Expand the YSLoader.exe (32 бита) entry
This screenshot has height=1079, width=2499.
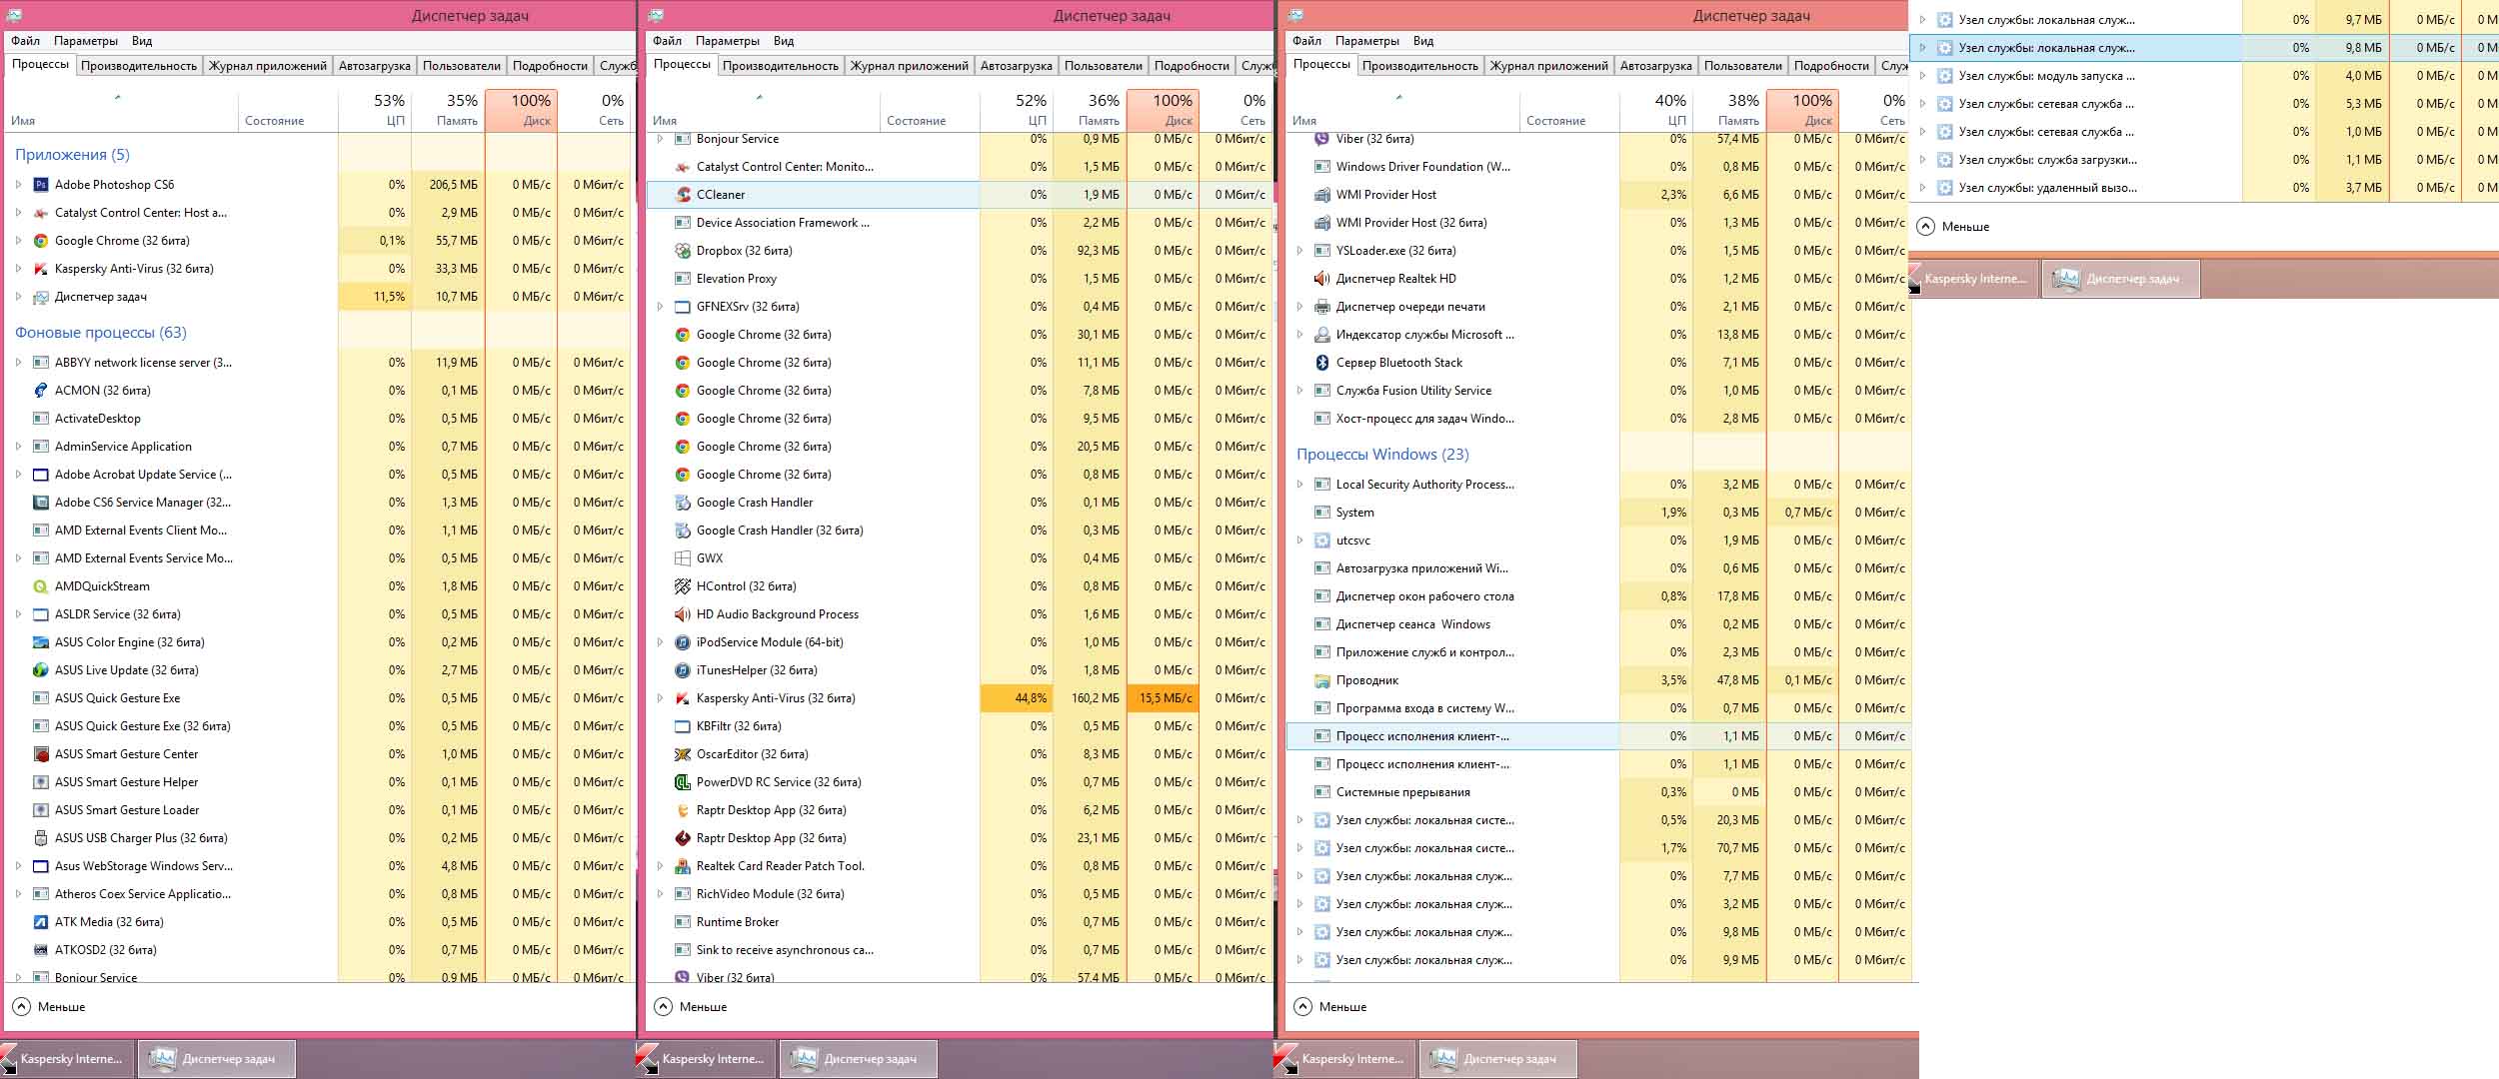(x=1299, y=251)
